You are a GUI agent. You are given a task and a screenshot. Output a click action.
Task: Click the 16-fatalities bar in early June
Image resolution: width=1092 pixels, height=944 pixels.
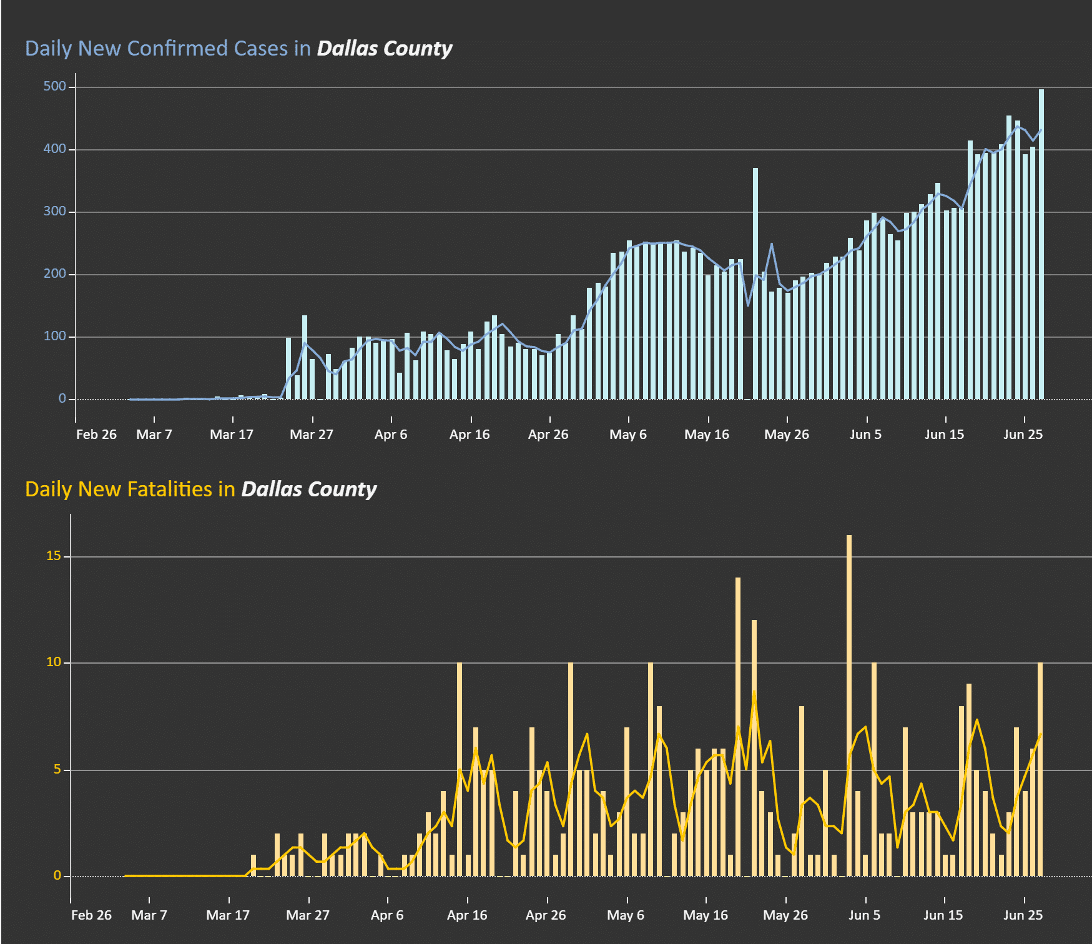coord(849,706)
